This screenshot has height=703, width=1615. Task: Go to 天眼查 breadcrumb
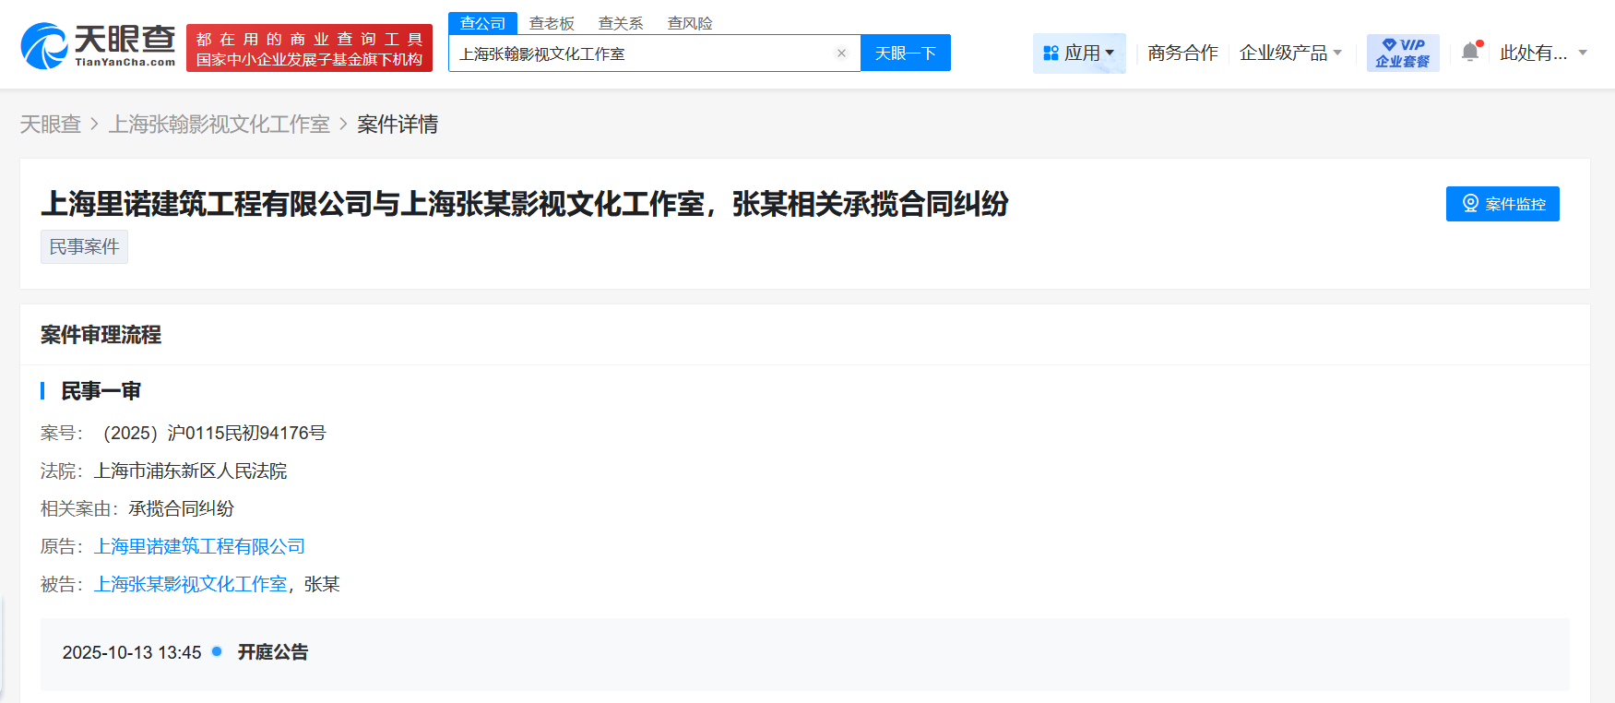point(51,125)
